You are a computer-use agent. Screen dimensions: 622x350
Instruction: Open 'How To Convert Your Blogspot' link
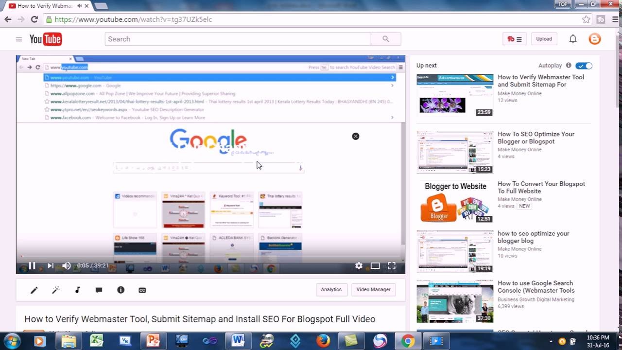click(x=541, y=188)
